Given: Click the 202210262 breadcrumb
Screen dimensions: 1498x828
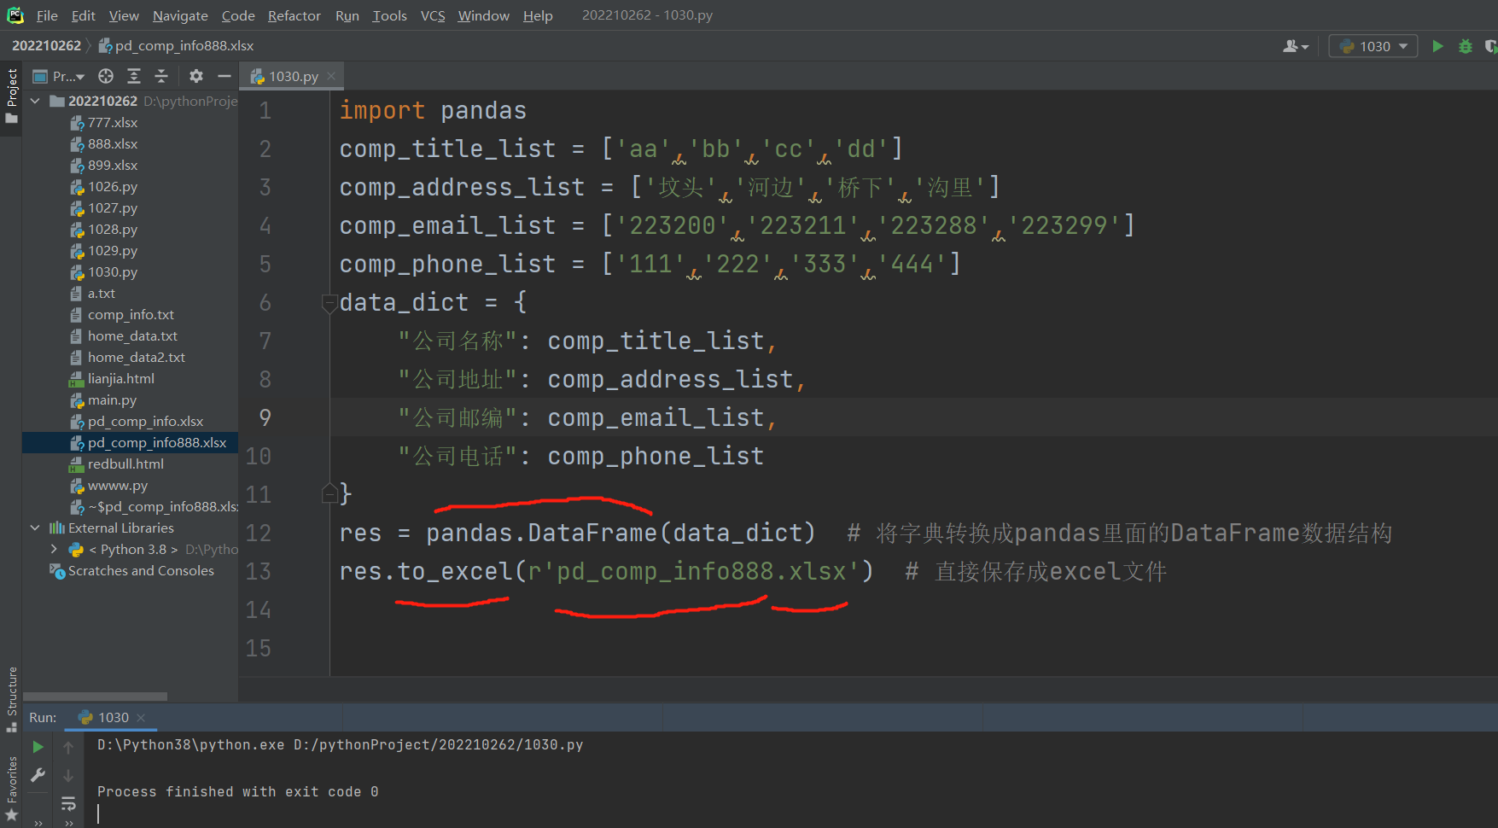Looking at the screenshot, I should (46, 45).
